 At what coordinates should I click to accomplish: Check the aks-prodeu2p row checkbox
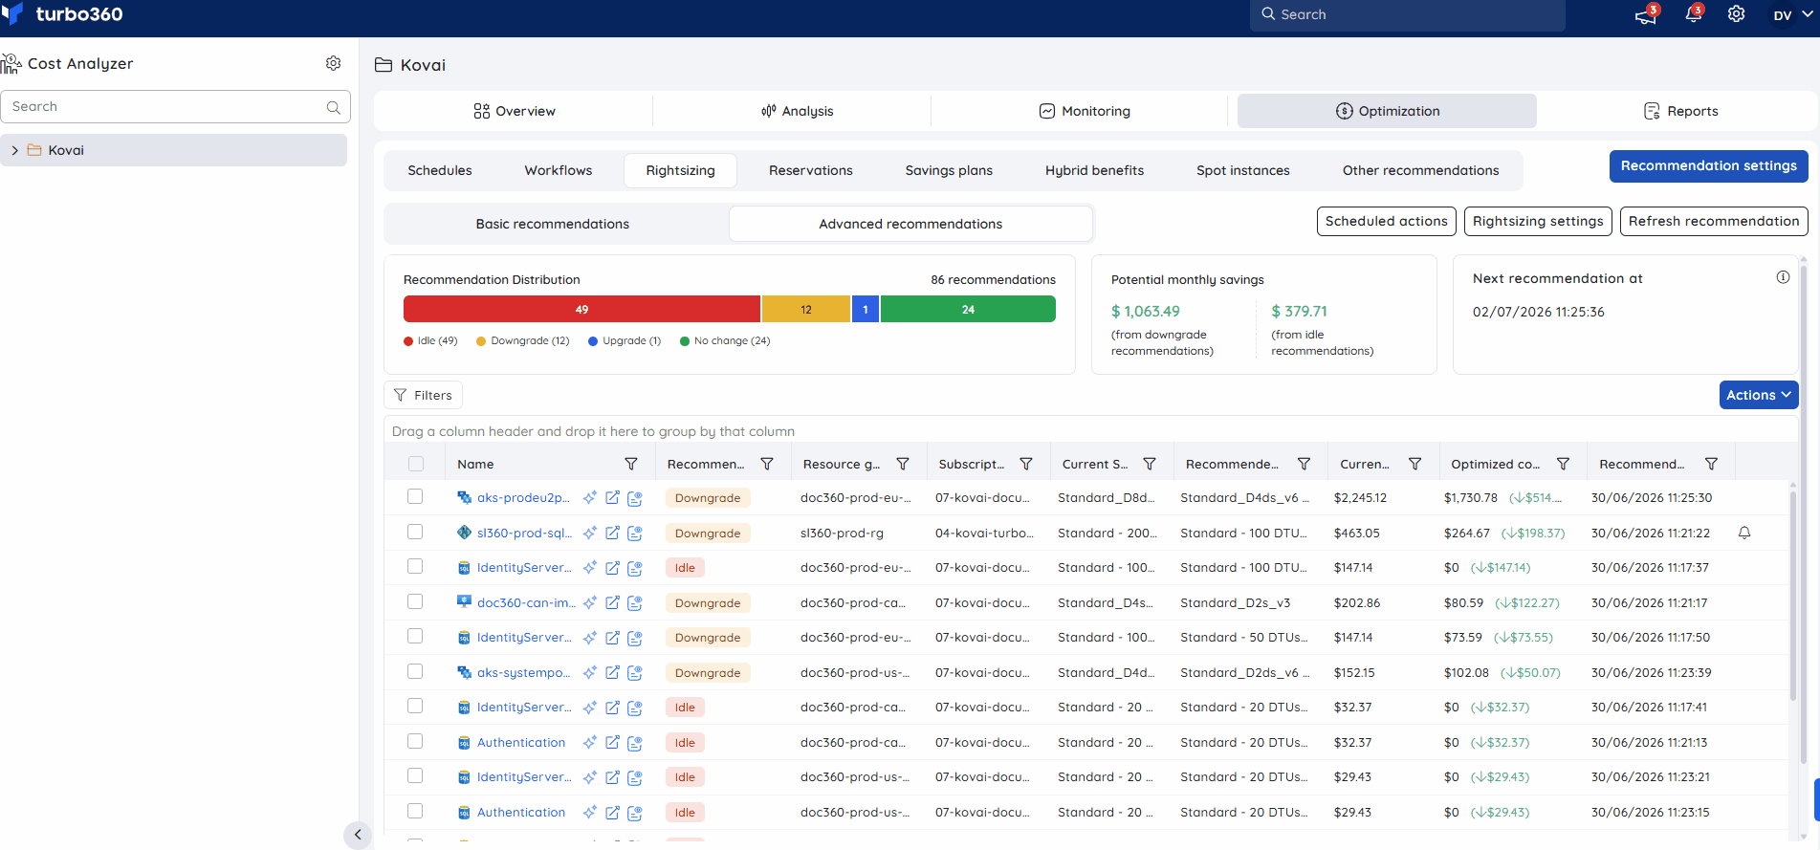[414, 496]
